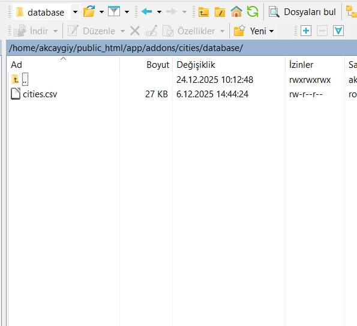The width and height of the screenshot is (357, 326).
Task: Open the back history dropdown arrow
Action: click(x=160, y=12)
